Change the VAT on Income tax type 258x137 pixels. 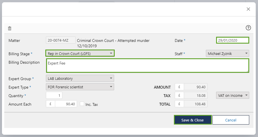coord(233,95)
